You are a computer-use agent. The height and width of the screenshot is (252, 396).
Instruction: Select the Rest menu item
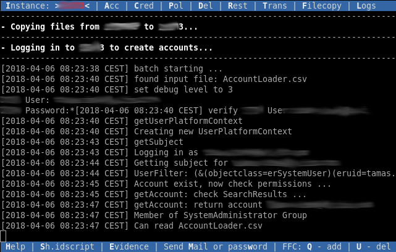(x=237, y=6)
